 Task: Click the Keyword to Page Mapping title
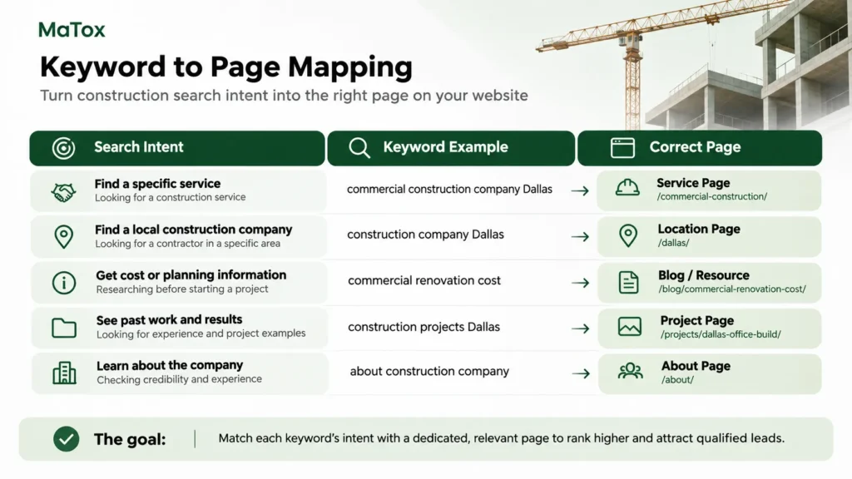point(226,67)
